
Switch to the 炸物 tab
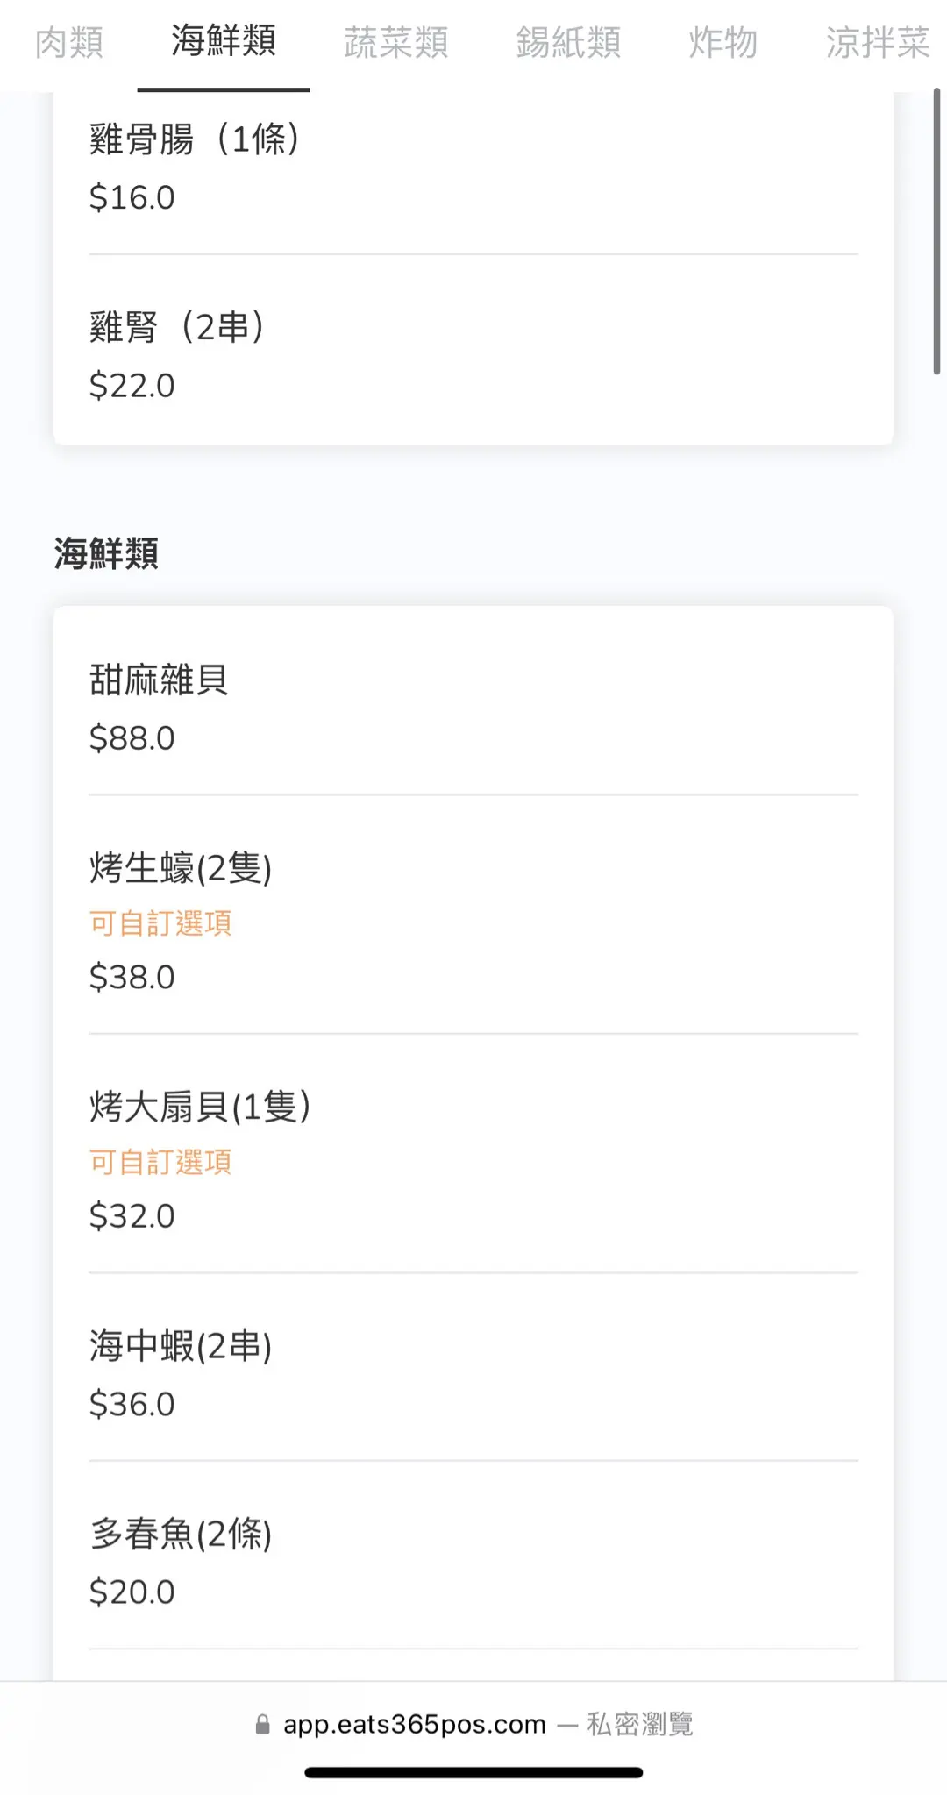(723, 42)
